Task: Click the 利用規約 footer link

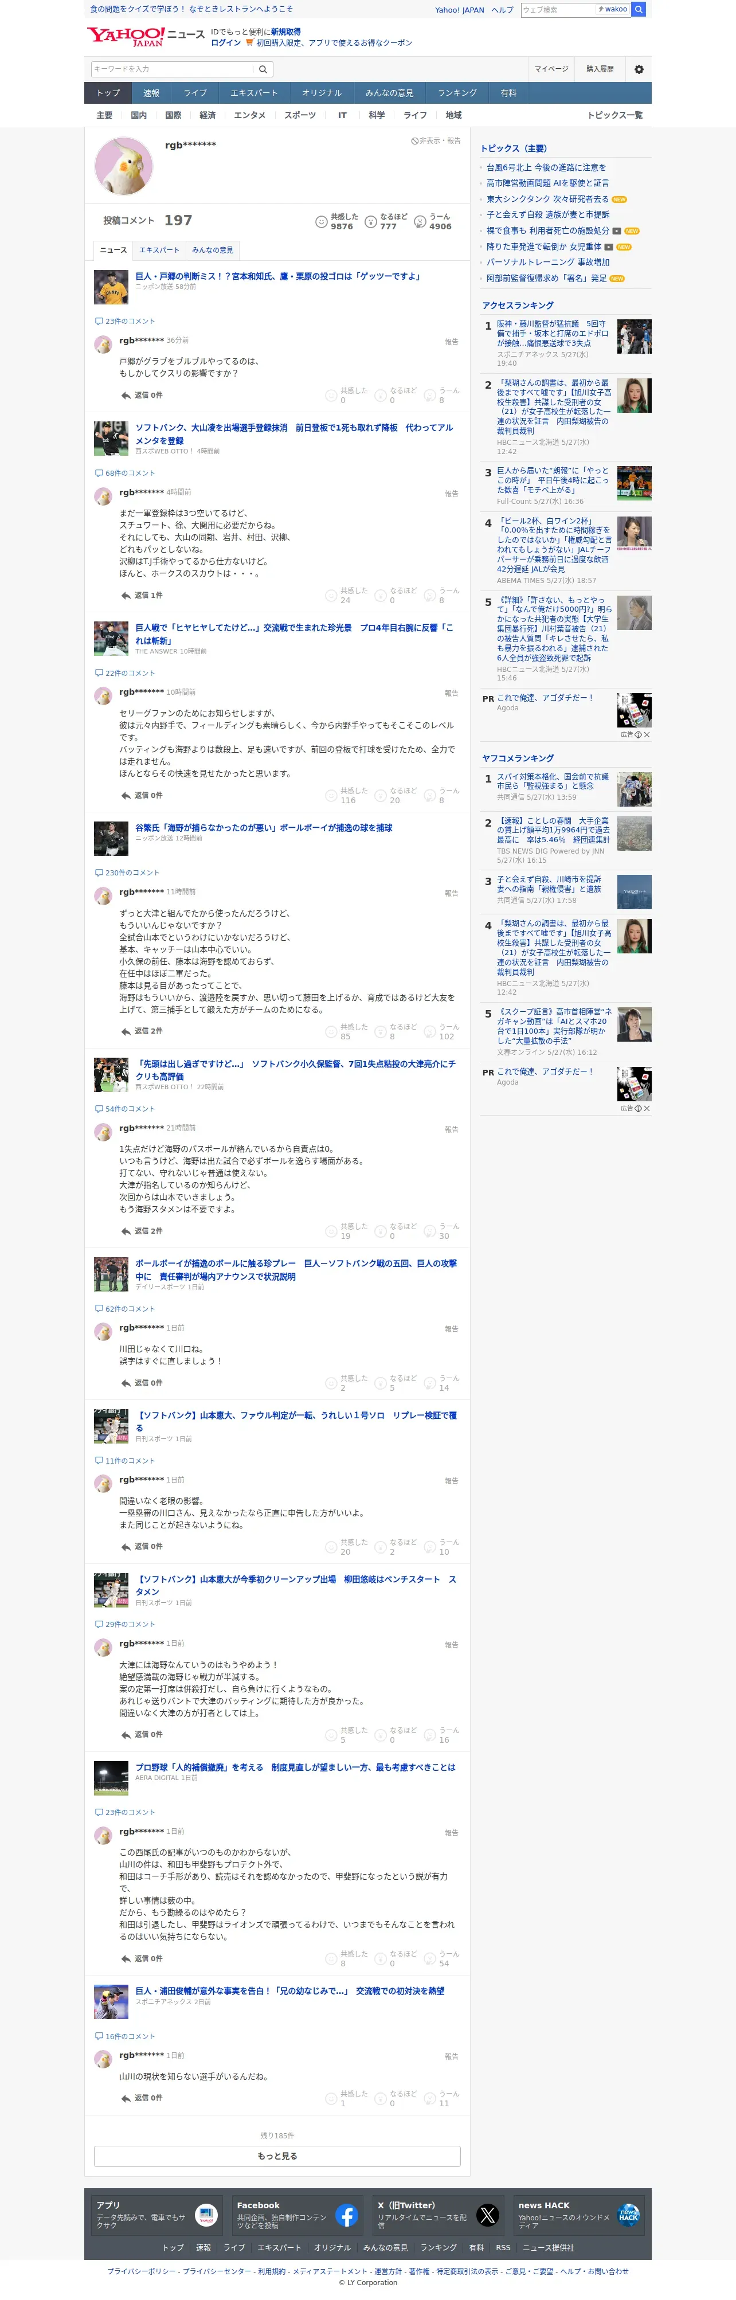Action: click(x=272, y=2271)
